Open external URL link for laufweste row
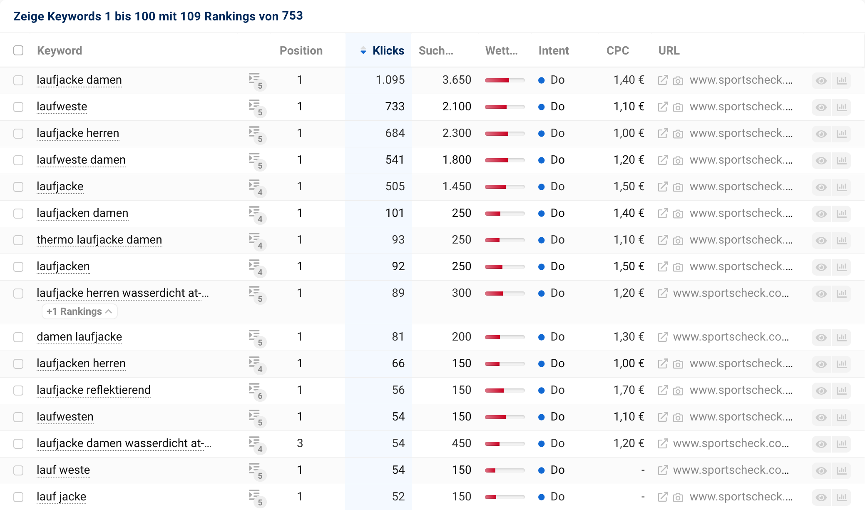The image size is (865, 510). 662,107
